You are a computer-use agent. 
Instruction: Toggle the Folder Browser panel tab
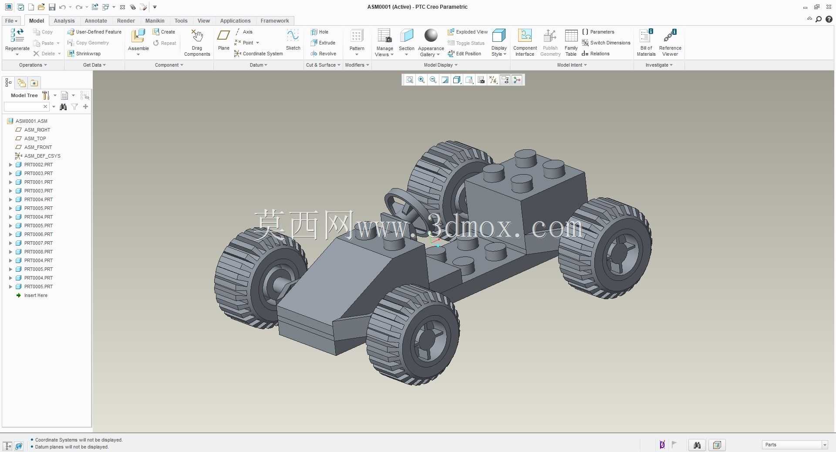tap(21, 83)
